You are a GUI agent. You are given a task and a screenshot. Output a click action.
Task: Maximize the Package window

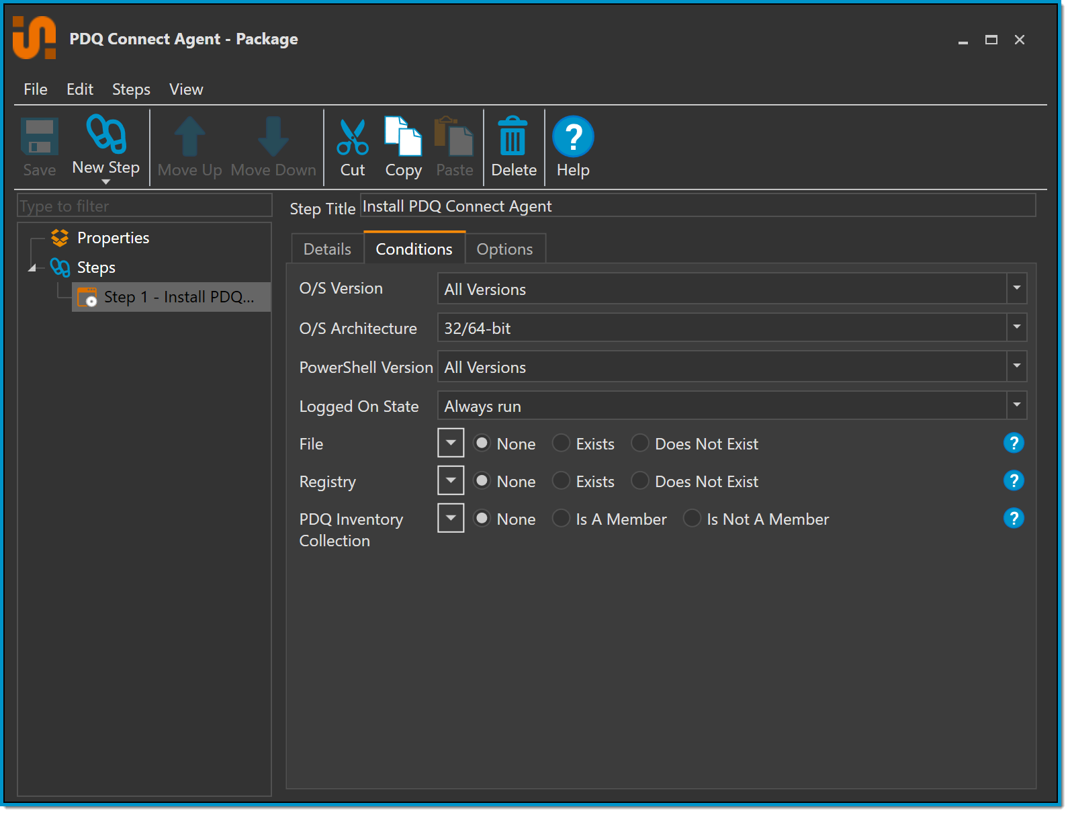pos(991,40)
